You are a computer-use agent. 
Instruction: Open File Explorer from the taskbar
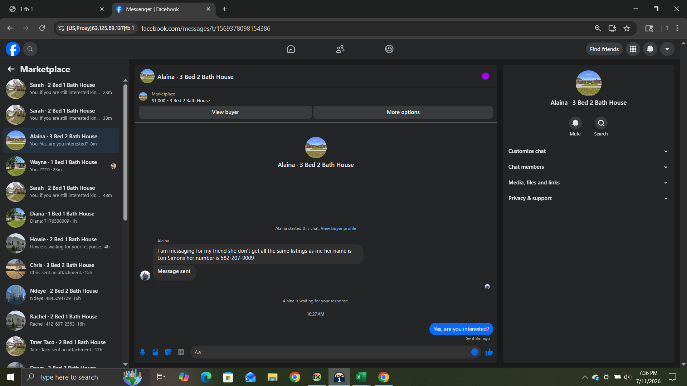pos(273,377)
